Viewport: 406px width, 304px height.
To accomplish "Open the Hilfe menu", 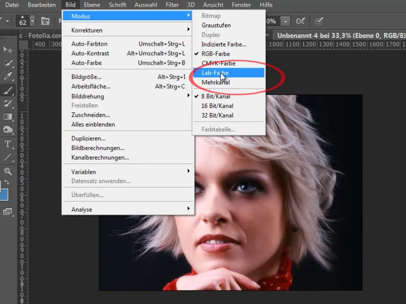I will (266, 5).
